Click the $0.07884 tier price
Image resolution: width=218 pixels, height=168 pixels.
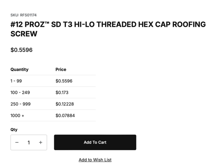point(65,115)
